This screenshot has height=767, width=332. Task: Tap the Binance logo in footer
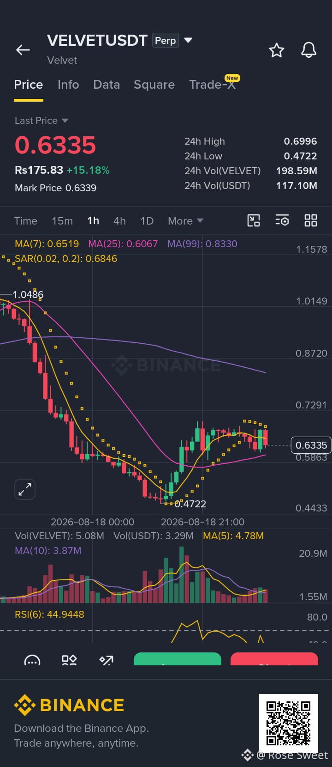pyautogui.click(x=69, y=705)
